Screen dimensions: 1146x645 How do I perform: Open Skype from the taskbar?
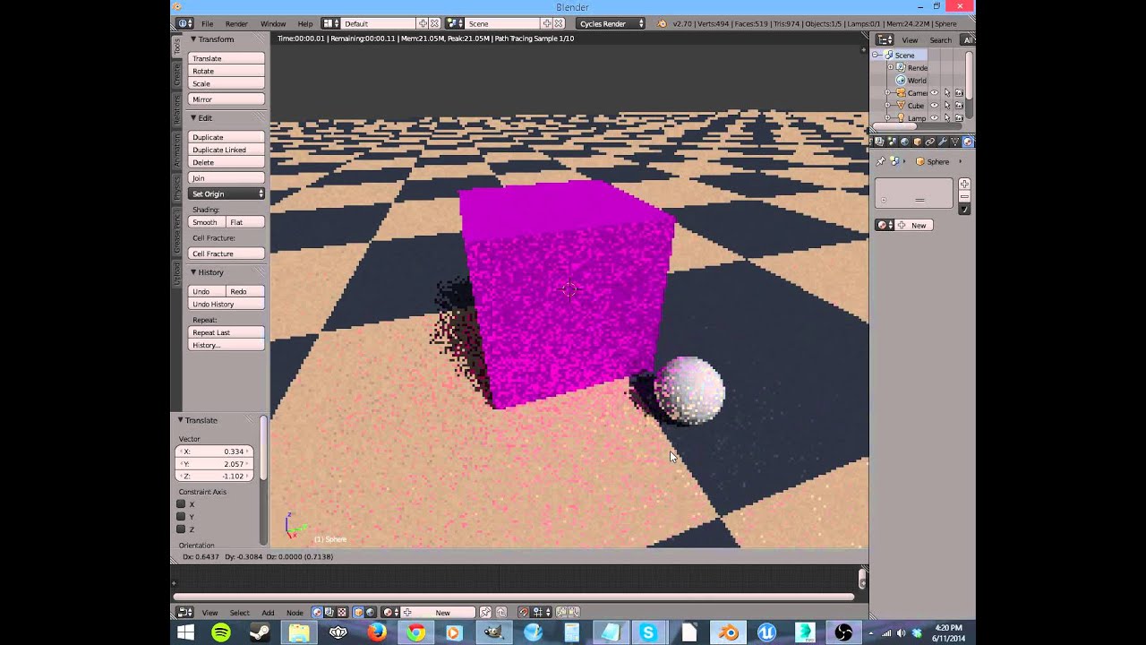(648, 632)
